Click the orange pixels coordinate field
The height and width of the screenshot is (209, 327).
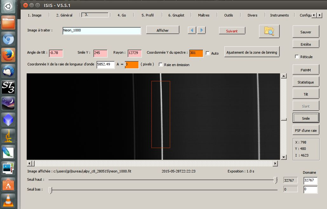(x=131, y=64)
